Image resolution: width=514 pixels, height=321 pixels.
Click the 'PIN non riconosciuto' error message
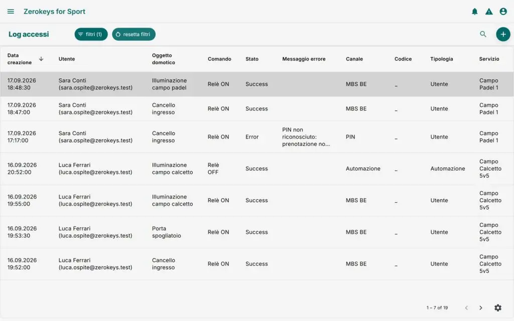pos(306,137)
